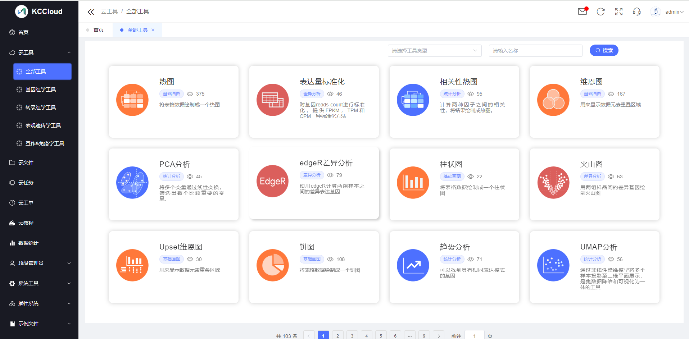The width and height of the screenshot is (689, 339).
Task: Click the KCCloud logo icon
Action: click(22, 12)
